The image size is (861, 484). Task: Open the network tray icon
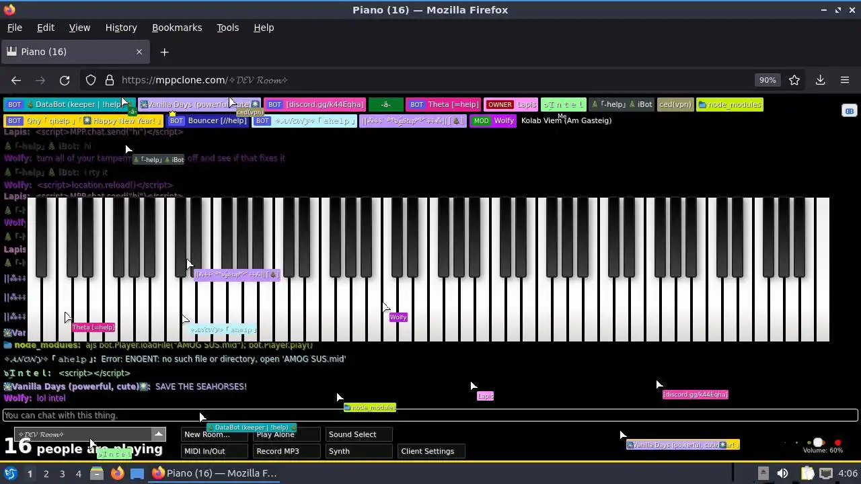click(x=826, y=473)
